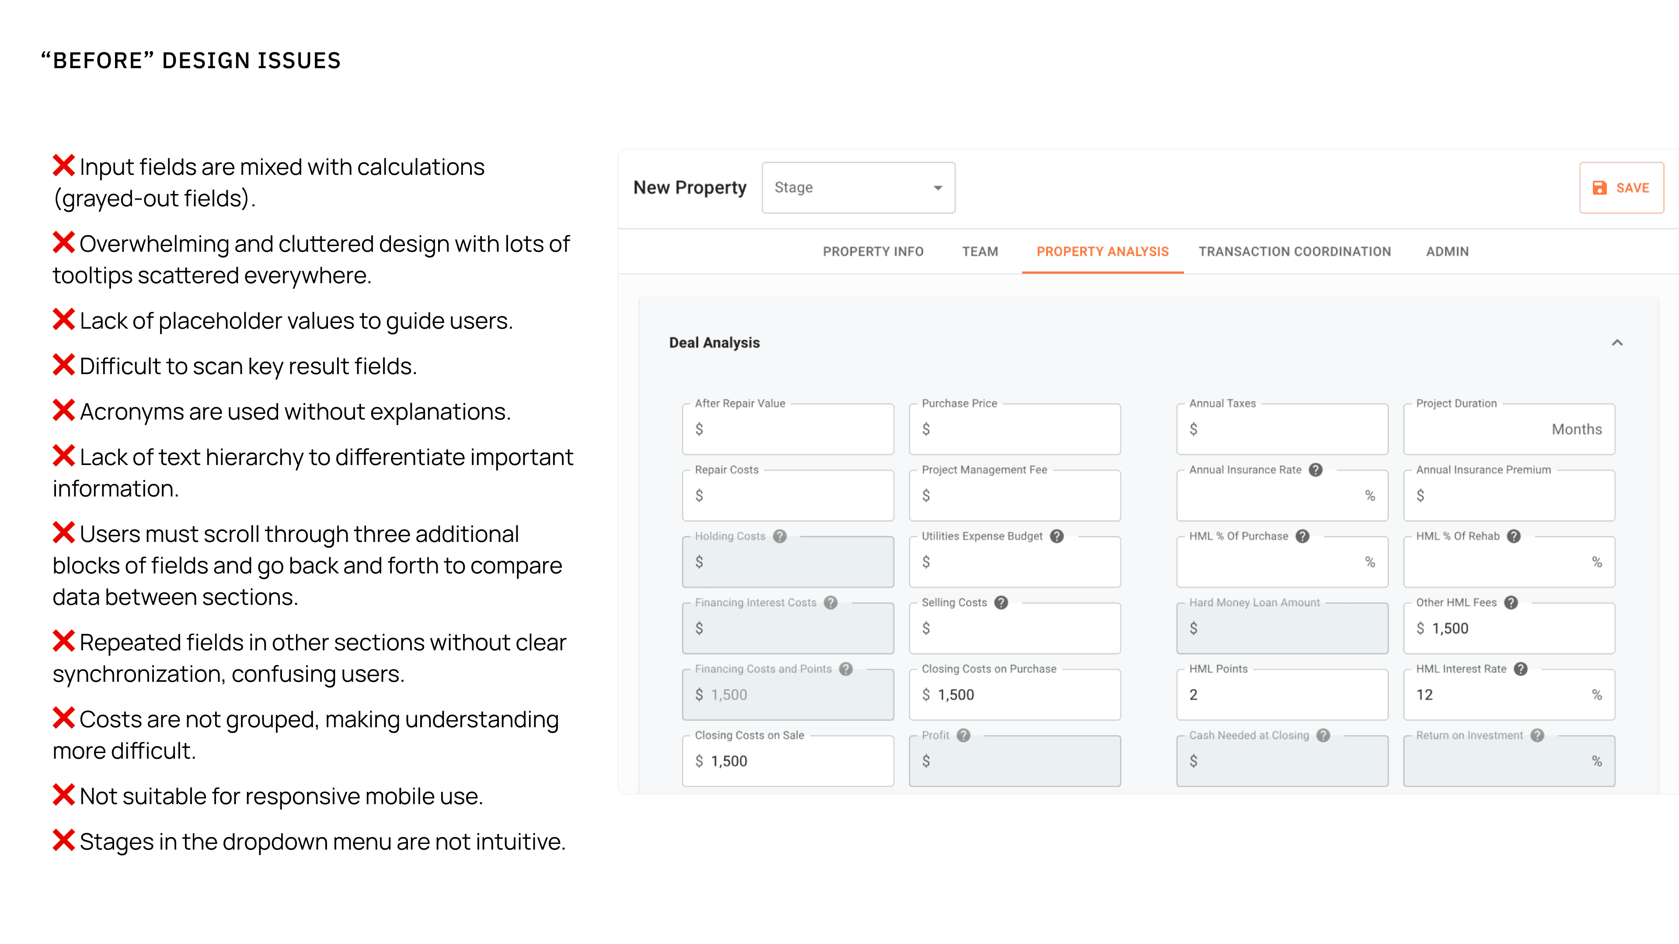Click help icon beside HML Interest Rate
1679x944 pixels.
1521,669
